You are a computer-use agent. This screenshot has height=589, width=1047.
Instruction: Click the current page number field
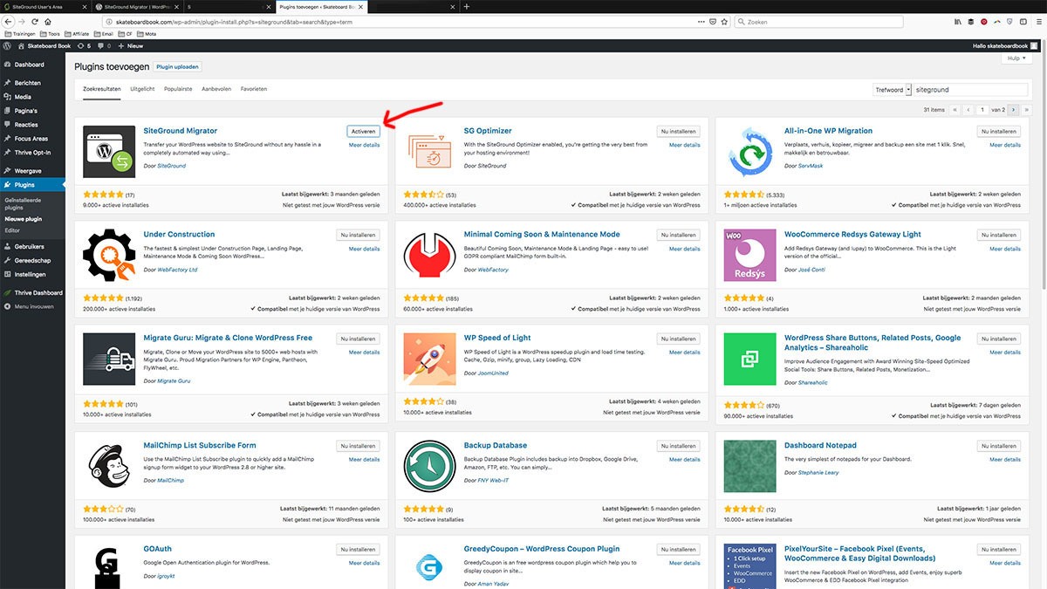pyautogui.click(x=982, y=110)
